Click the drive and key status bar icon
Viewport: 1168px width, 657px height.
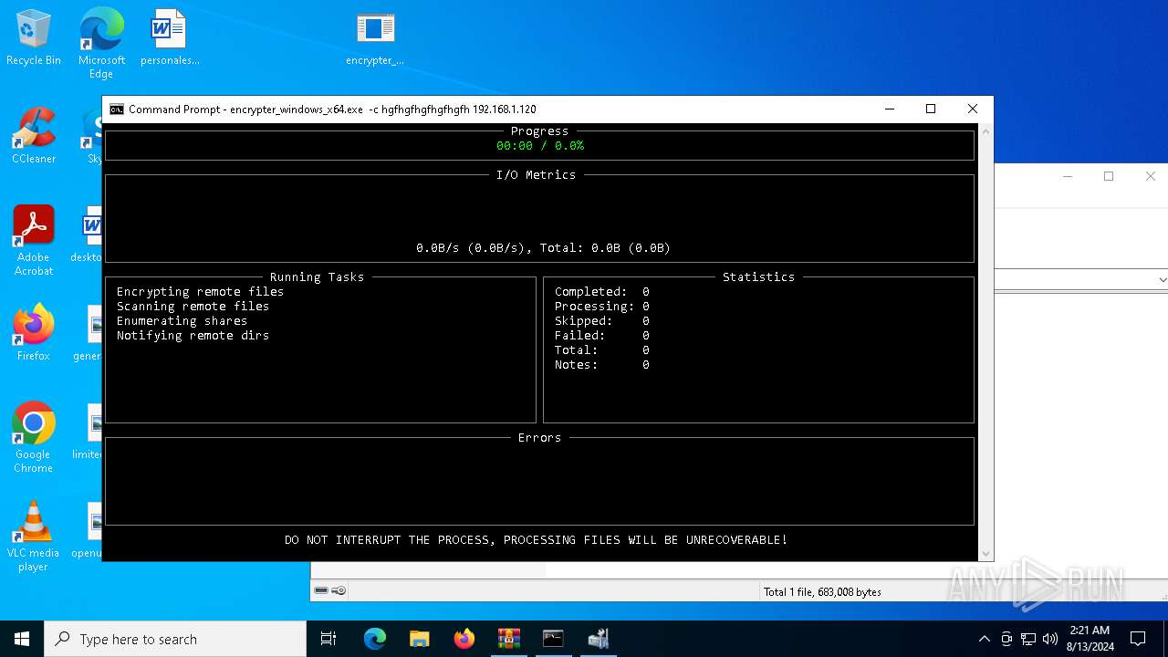[330, 591]
